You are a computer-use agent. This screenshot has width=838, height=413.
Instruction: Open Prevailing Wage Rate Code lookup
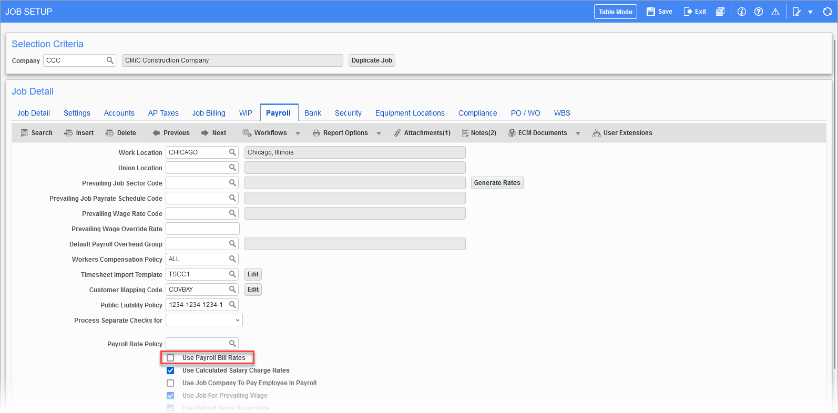pos(232,213)
